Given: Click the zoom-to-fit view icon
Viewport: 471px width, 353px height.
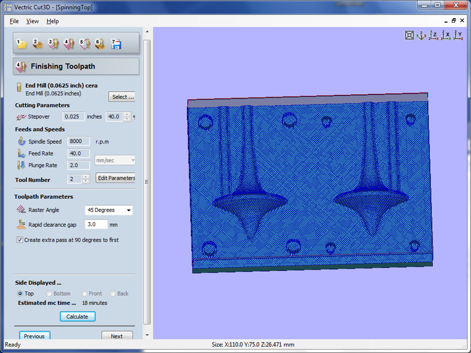Looking at the screenshot, I should point(409,35).
